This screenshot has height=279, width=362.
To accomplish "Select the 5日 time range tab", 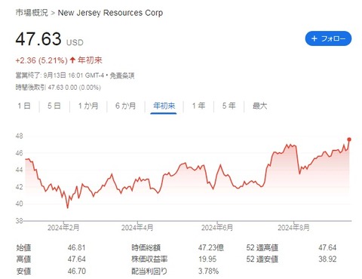I will click(x=54, y=106).
